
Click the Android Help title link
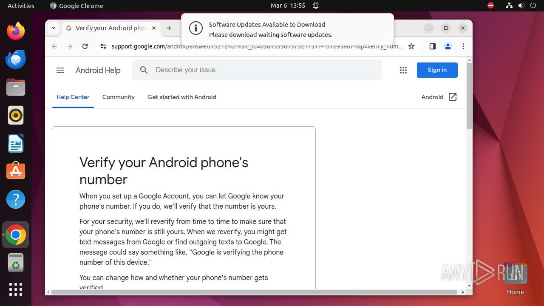click(x=98, y=71)
